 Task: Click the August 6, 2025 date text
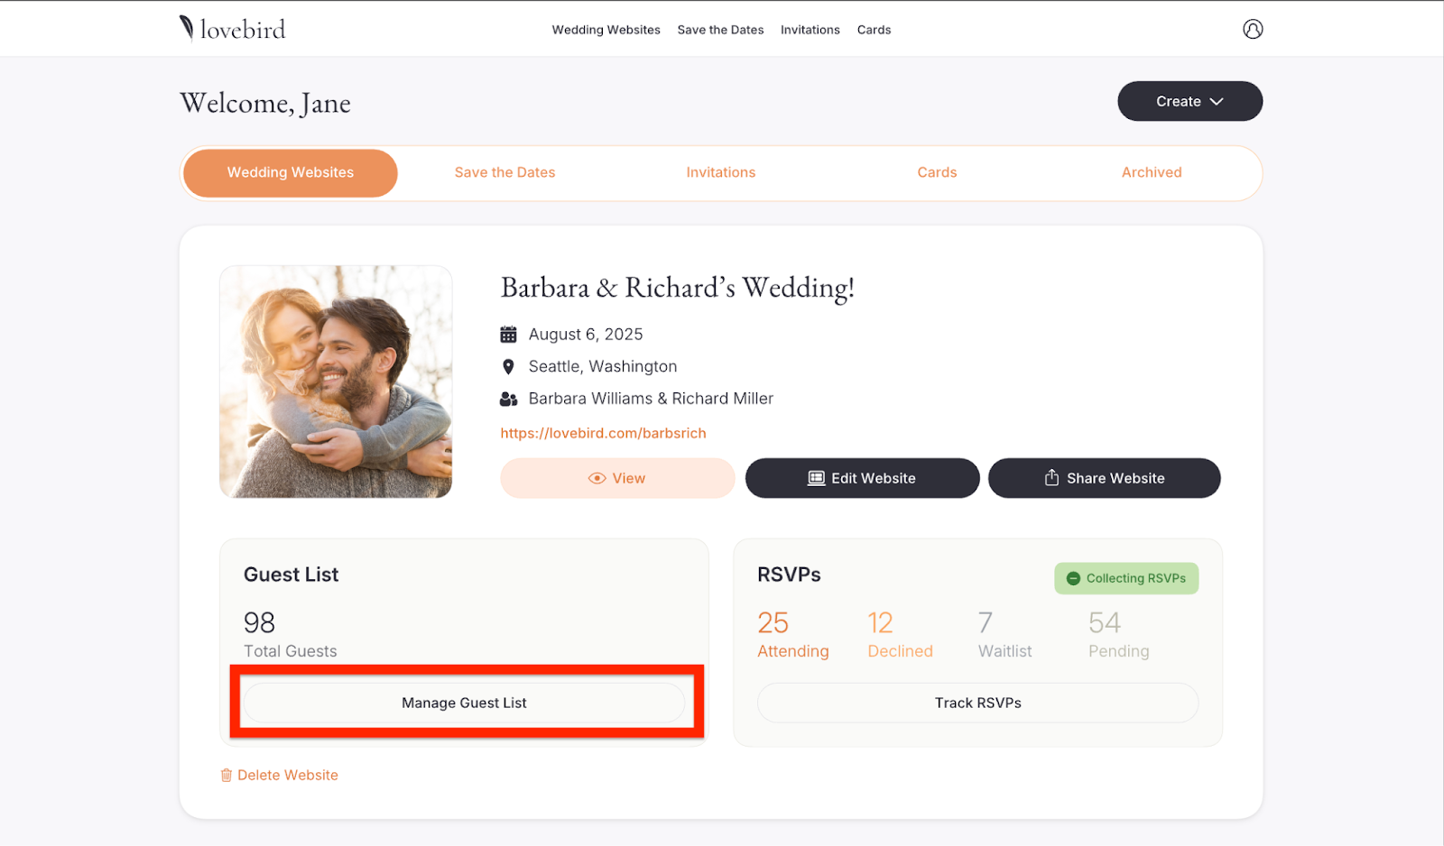point(586,335)
